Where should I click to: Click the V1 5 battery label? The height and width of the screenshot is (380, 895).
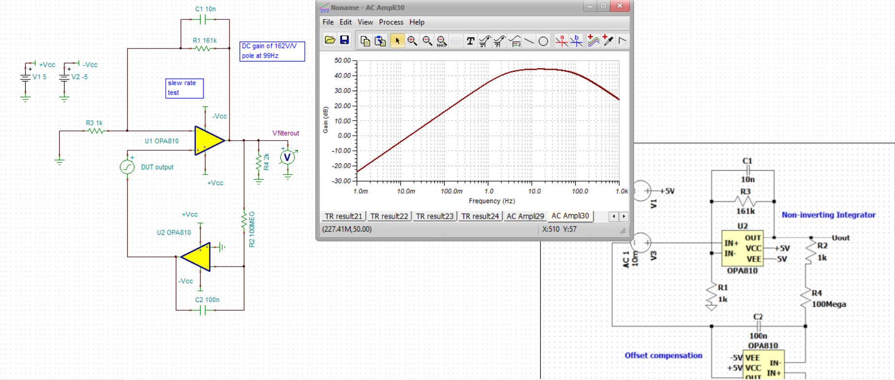(x=39, y=77)
